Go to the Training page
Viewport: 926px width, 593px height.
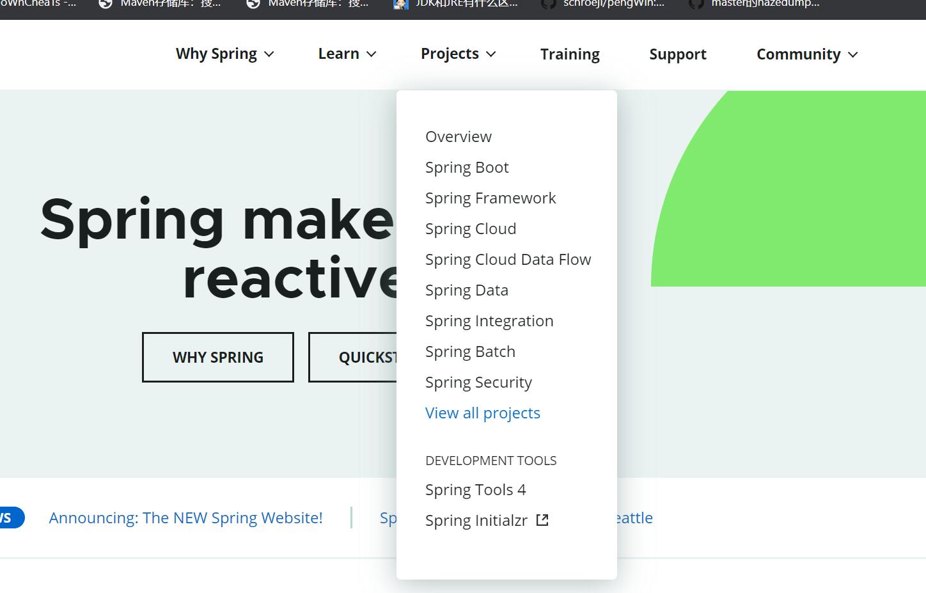(570, 54)
